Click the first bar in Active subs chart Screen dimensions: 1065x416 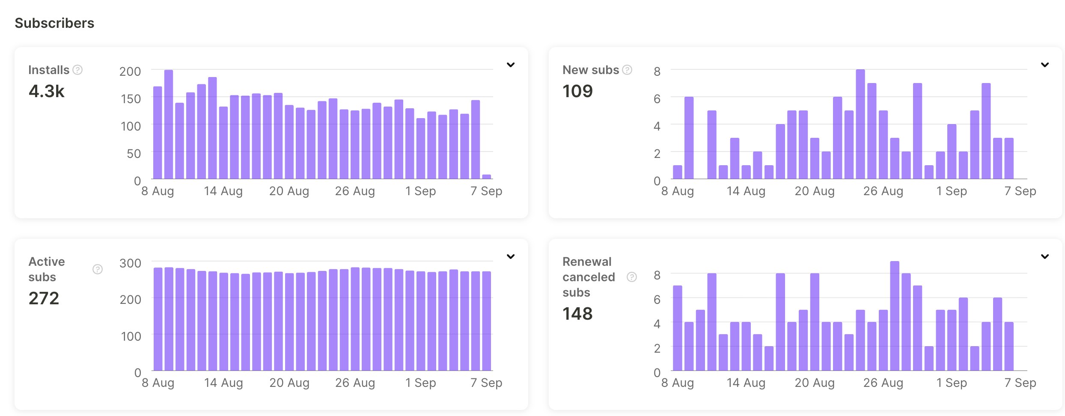(x=158, y=319)
